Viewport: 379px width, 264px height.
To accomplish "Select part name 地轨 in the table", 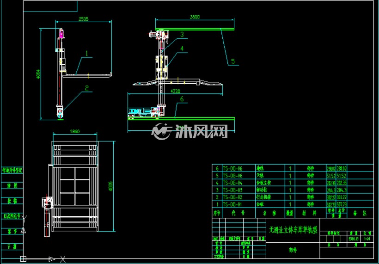I will [260, 168].
